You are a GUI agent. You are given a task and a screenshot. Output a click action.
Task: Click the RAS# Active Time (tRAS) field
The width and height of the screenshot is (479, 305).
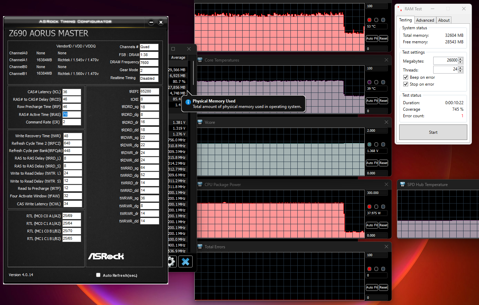point(72,115)
